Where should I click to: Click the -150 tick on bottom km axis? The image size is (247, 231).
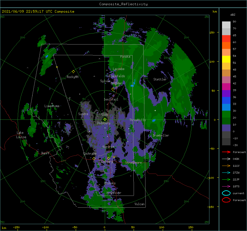(16, 227)
